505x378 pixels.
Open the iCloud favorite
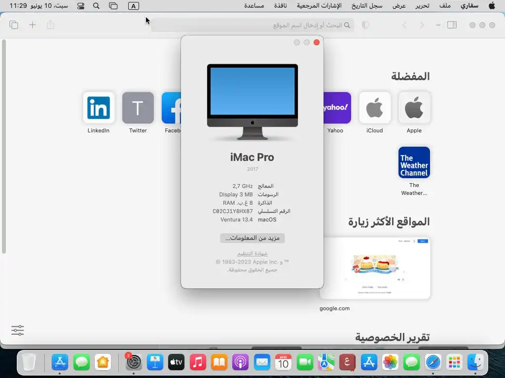[375, 108]
